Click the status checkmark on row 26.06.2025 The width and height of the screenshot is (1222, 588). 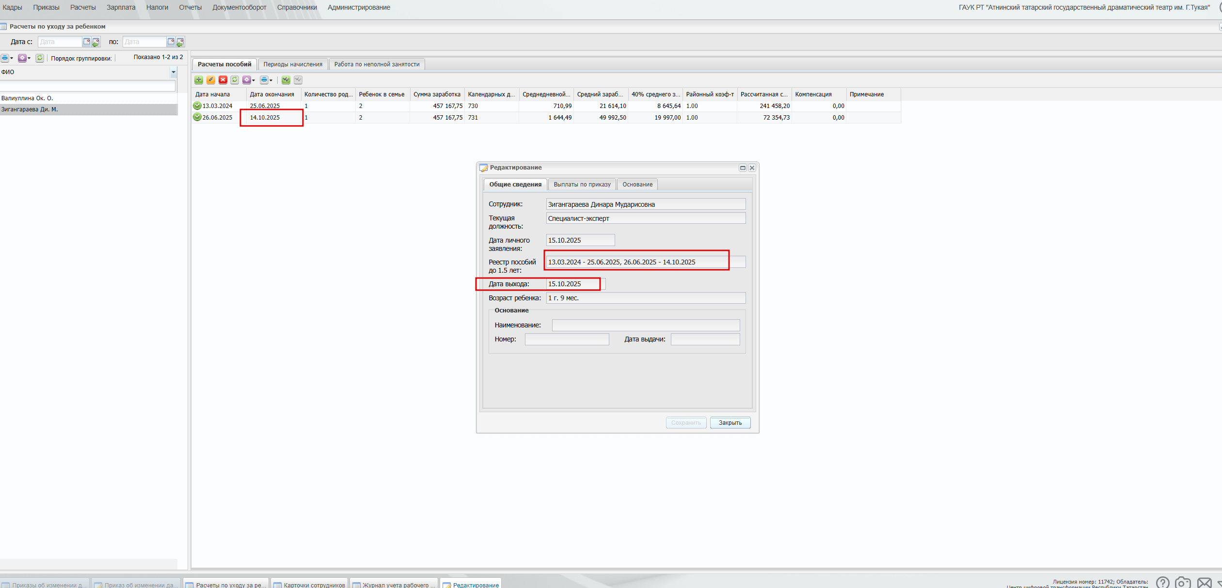(197, 117)
